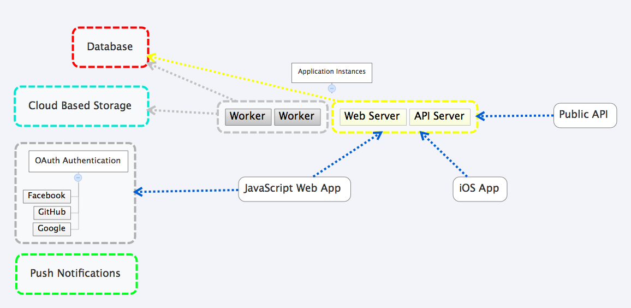Select the Cloud Based Storage node
This screenshot has width=631, height=308.
pos(80,106)
